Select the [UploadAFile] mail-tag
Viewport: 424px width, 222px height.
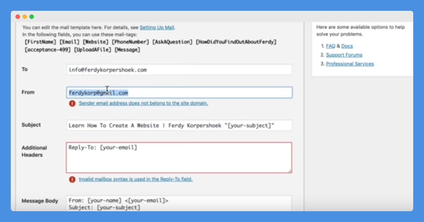click(93, 50)
